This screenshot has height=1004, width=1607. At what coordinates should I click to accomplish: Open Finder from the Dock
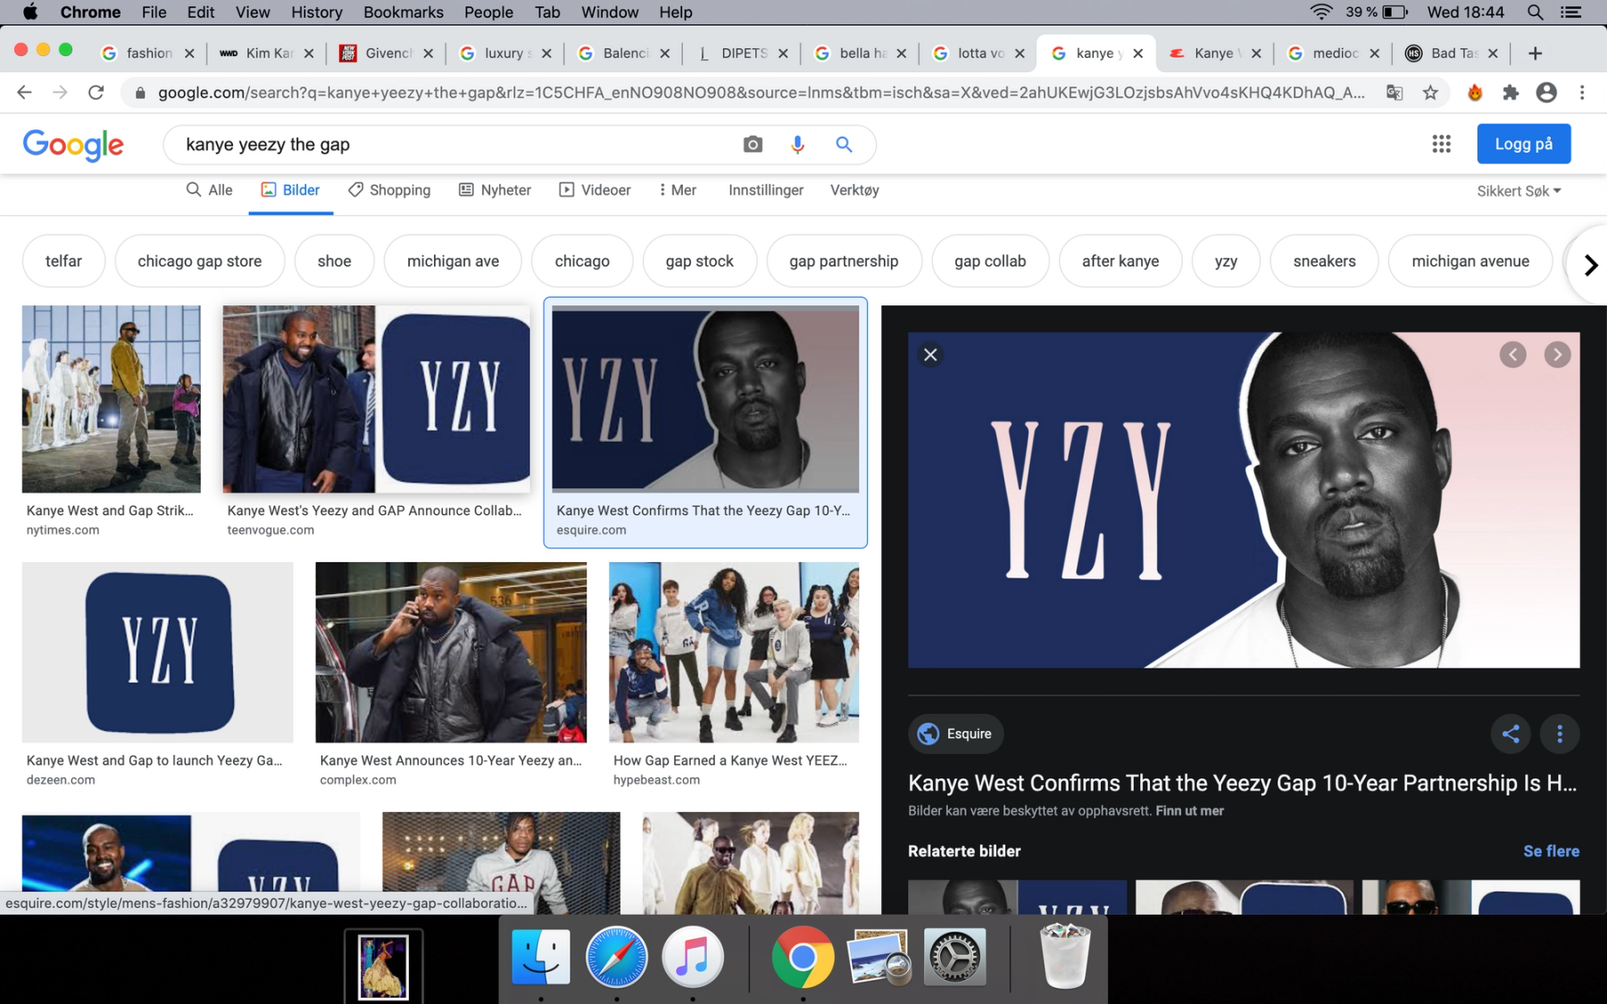coord(541,957)
